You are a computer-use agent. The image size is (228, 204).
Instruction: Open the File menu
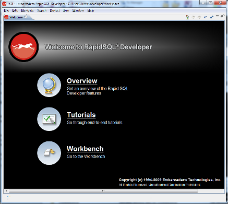coord(6,10)
